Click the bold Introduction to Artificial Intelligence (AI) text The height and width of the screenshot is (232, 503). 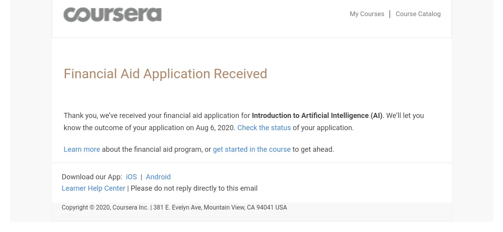[317, 116]
